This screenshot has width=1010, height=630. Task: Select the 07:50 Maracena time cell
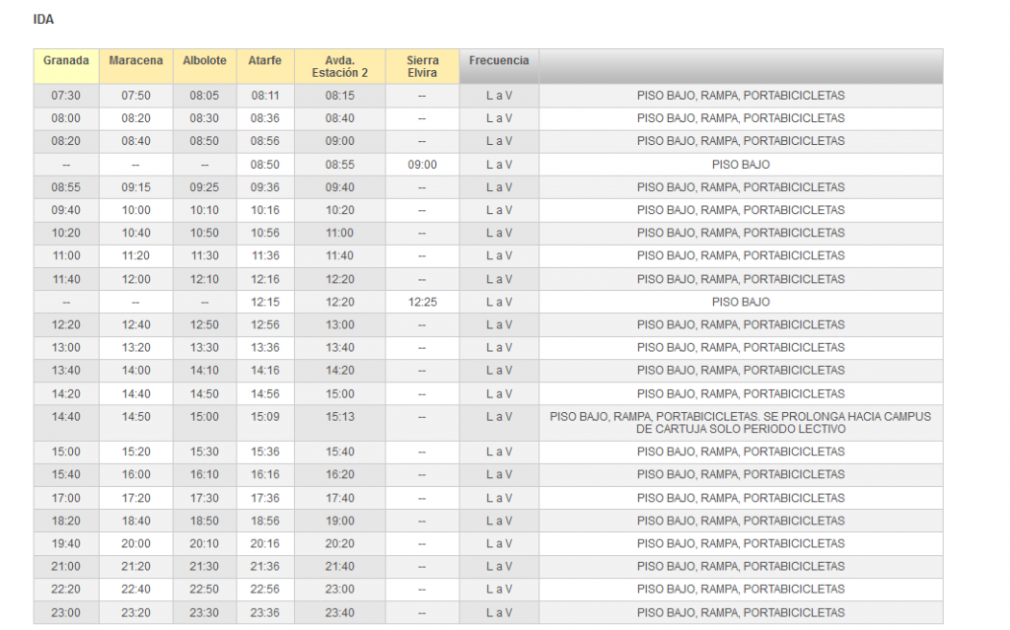tap(136, 96)
